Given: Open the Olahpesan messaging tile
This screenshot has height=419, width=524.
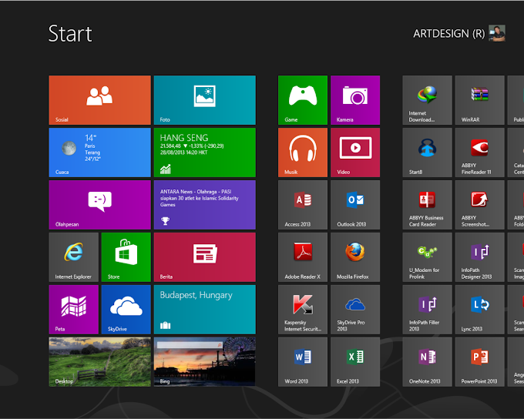Looking at the screenshot, I should tap(99, 205).
